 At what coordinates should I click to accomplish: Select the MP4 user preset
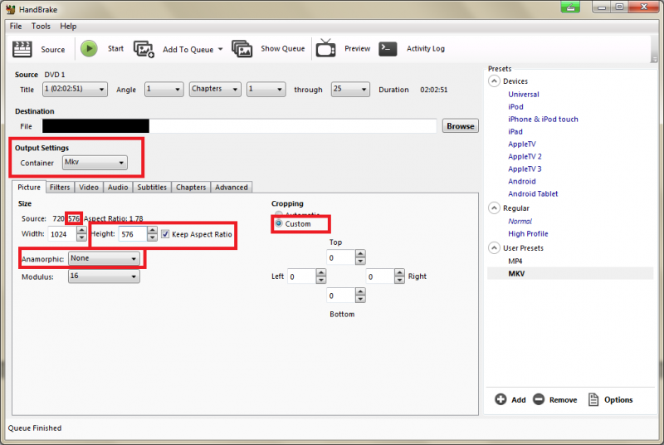click(515, 262)
